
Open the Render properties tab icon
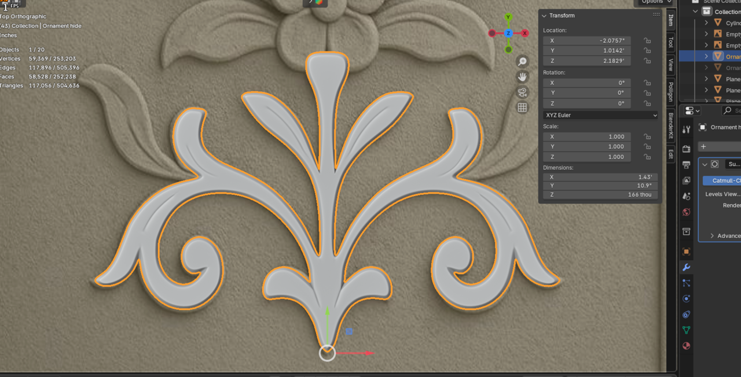[x=687, y=149]
